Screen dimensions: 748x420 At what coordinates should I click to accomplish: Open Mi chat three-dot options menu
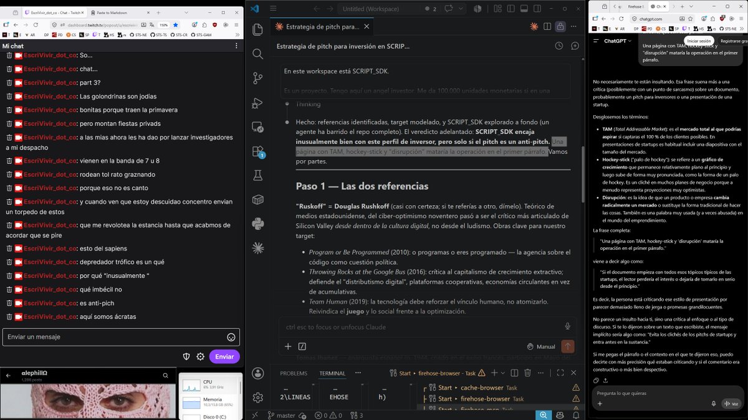[x=235, y=46]
